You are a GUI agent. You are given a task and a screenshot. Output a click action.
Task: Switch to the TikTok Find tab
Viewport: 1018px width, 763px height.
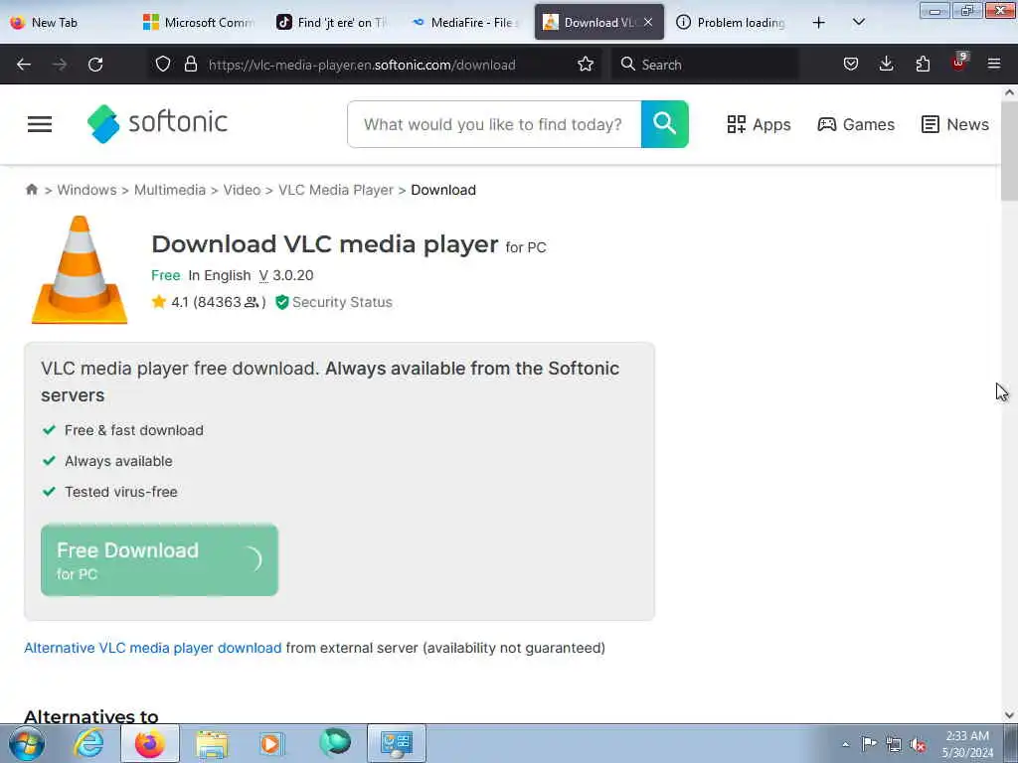tap(332, 22)
